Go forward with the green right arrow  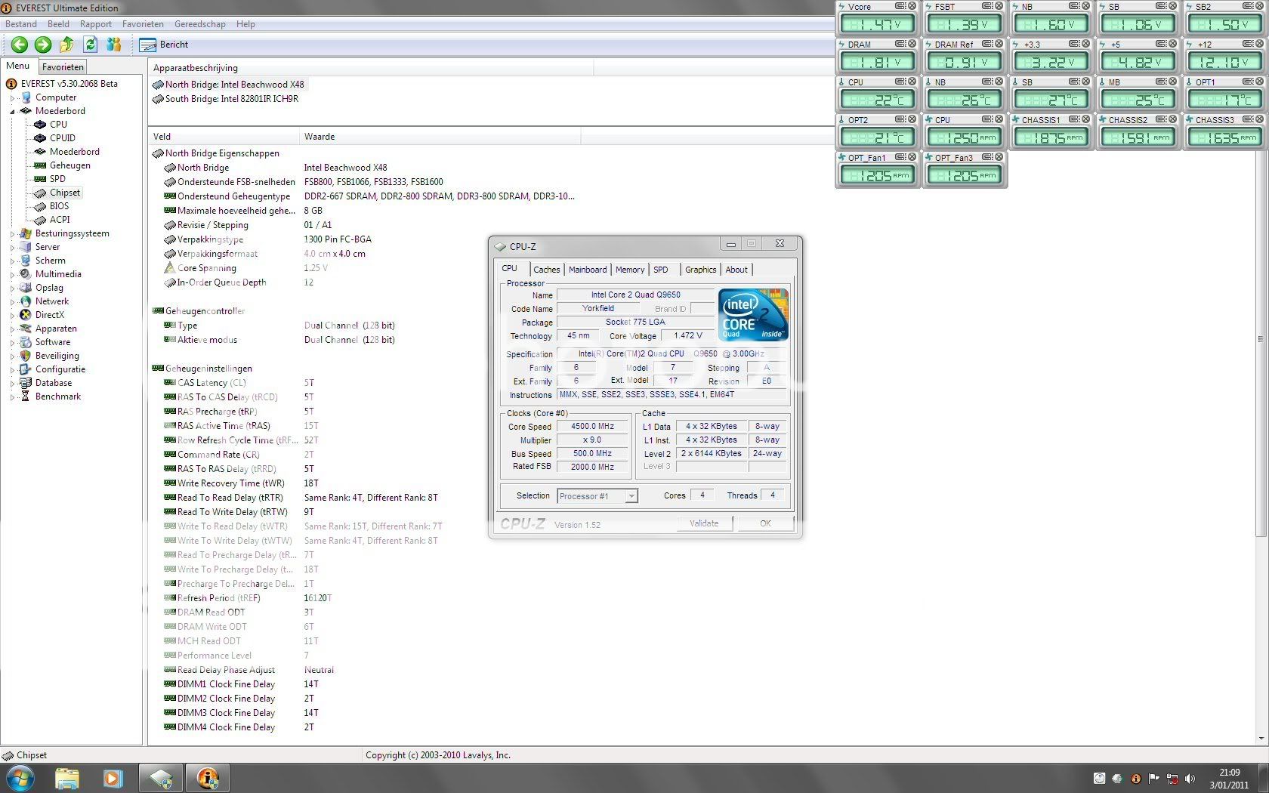click(x=43, y=45)
